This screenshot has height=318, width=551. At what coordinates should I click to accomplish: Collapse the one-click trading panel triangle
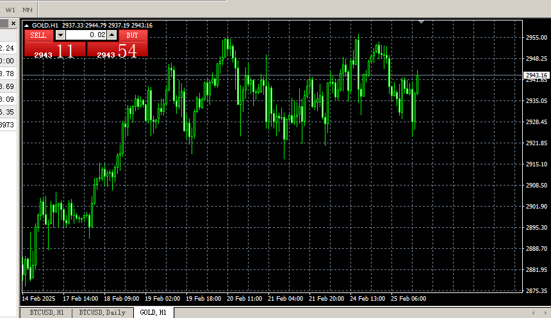(x=27, y=26)
